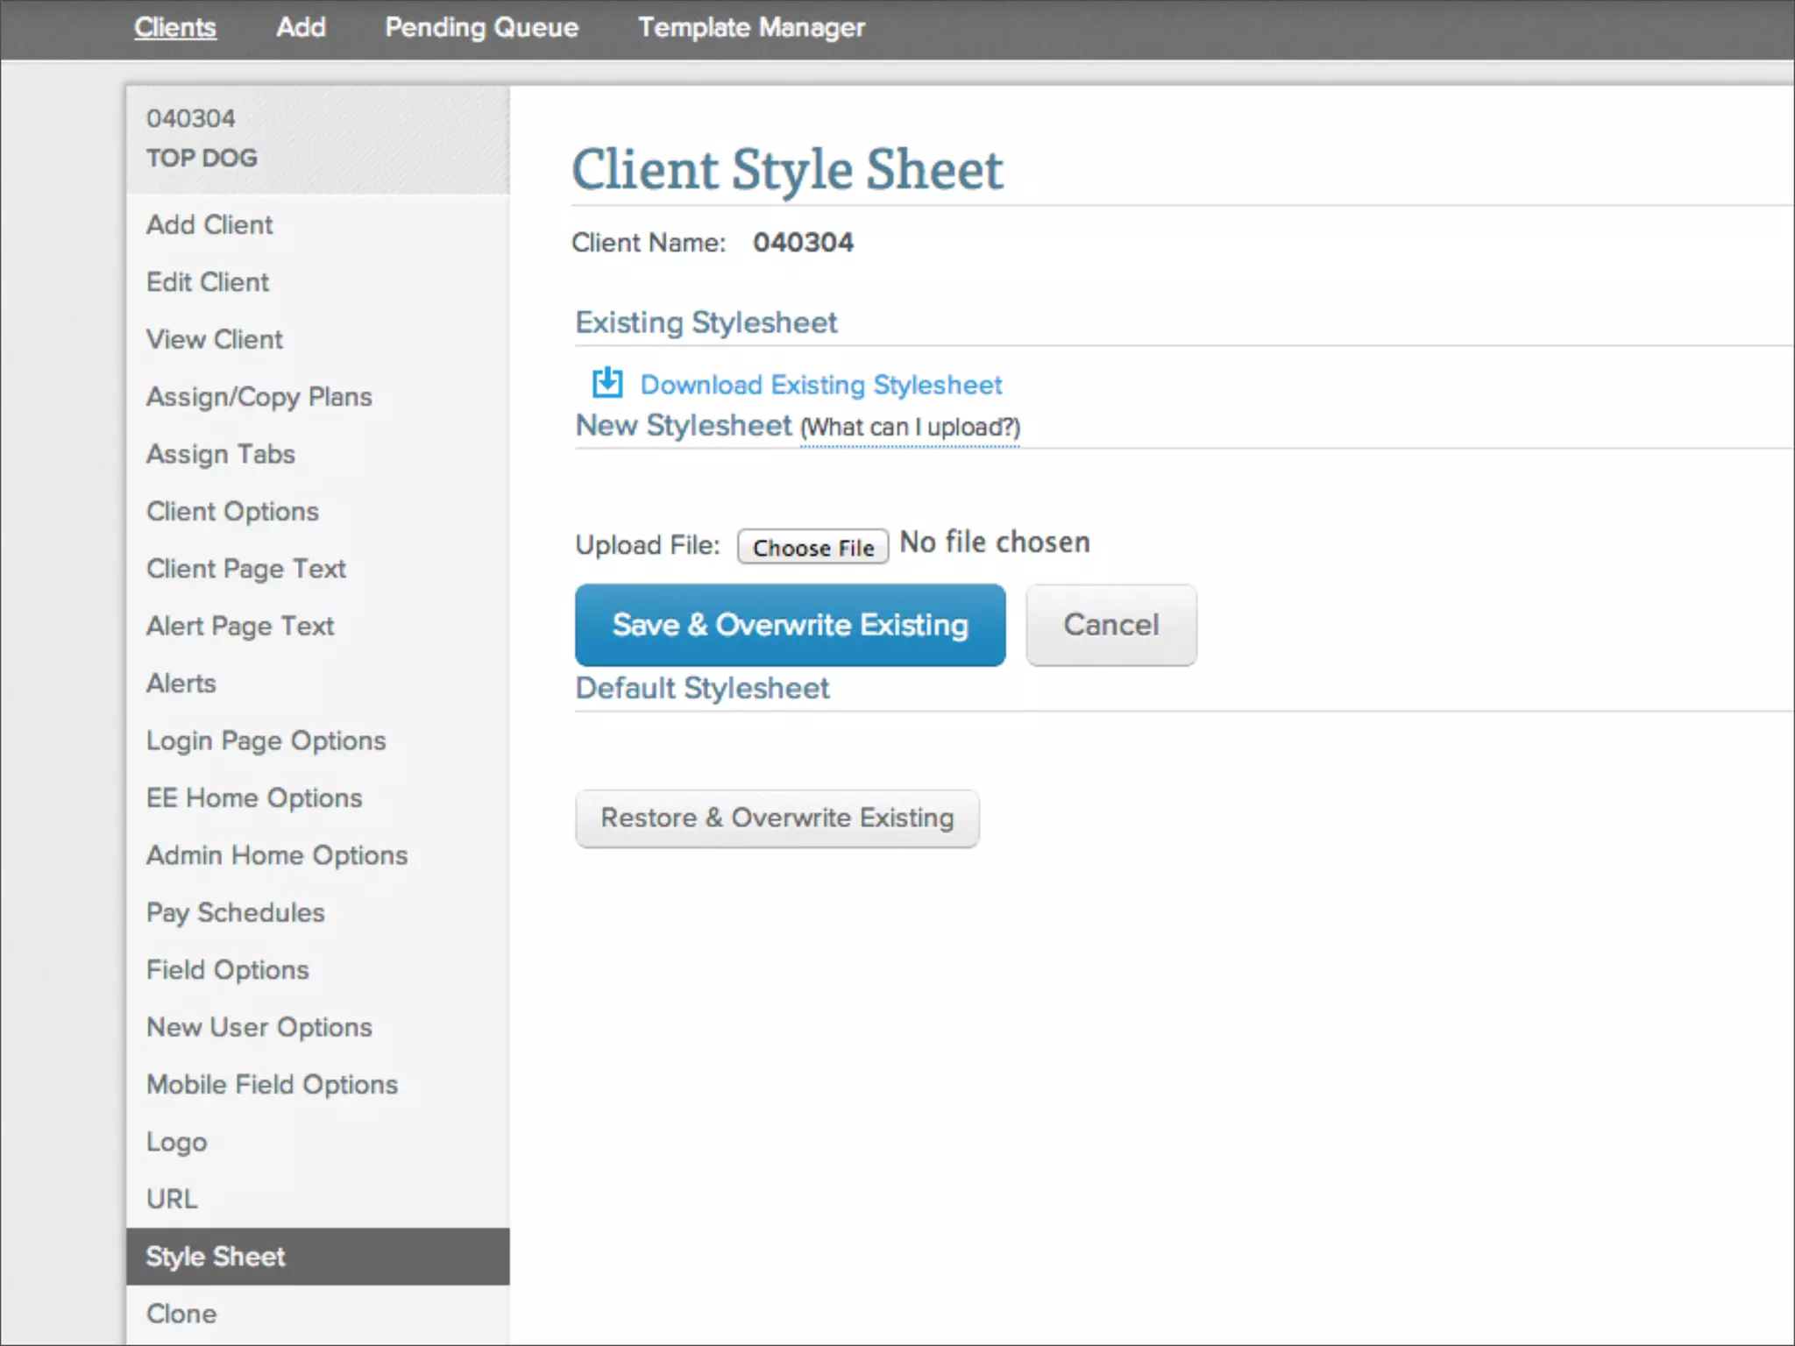Open Assign/Copy Plans sidebar item
Viewport: 1795px width, 1346px height.
point(259,397)
